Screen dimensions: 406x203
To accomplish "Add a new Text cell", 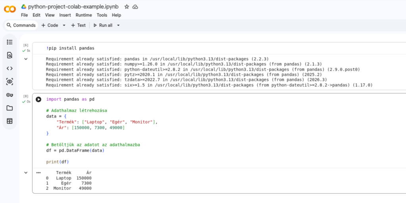I will [78, 25].
